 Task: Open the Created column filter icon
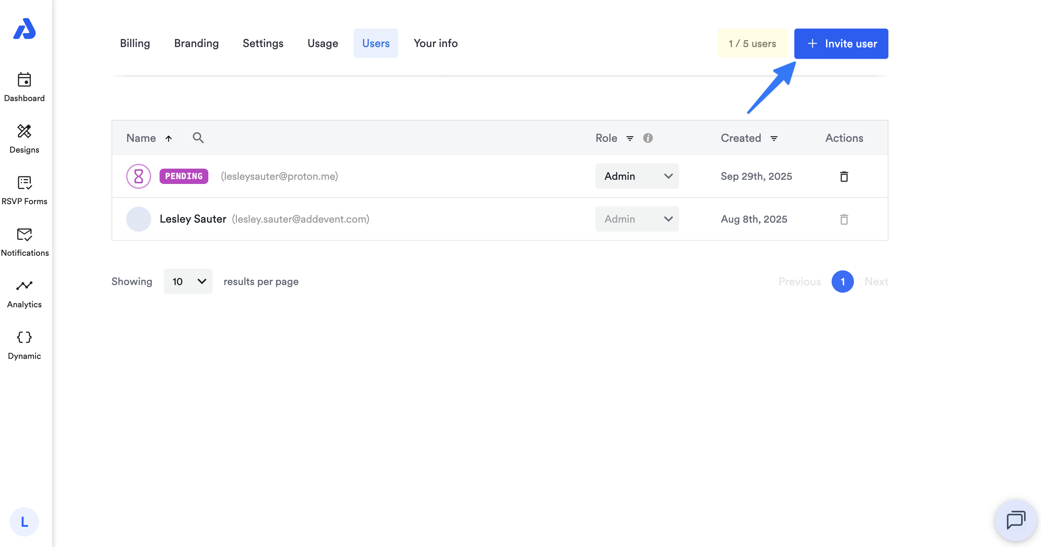click(x=774, y=139)
